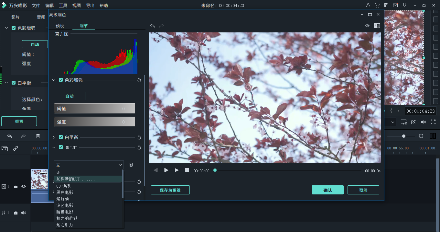Open the inbox/mail notification icon
440x232 pixels.
(x=395, y=5)
